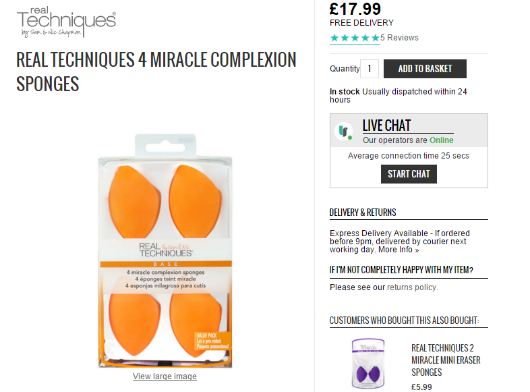This screenshot has height=392, width=530.
Task: Click the £5.99 price of Mini Eraser Sponges
Action: tap(421, 387)
